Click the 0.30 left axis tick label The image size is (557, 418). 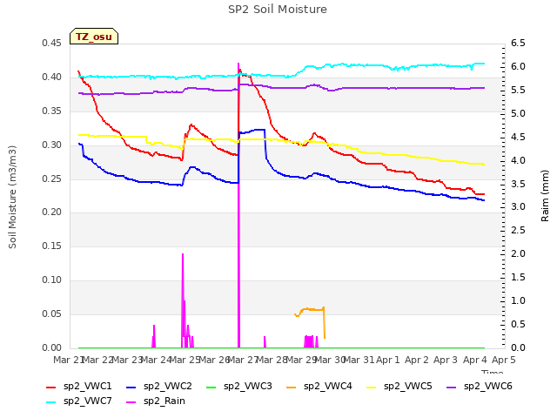pyautogui.click(x=51, y=145)
